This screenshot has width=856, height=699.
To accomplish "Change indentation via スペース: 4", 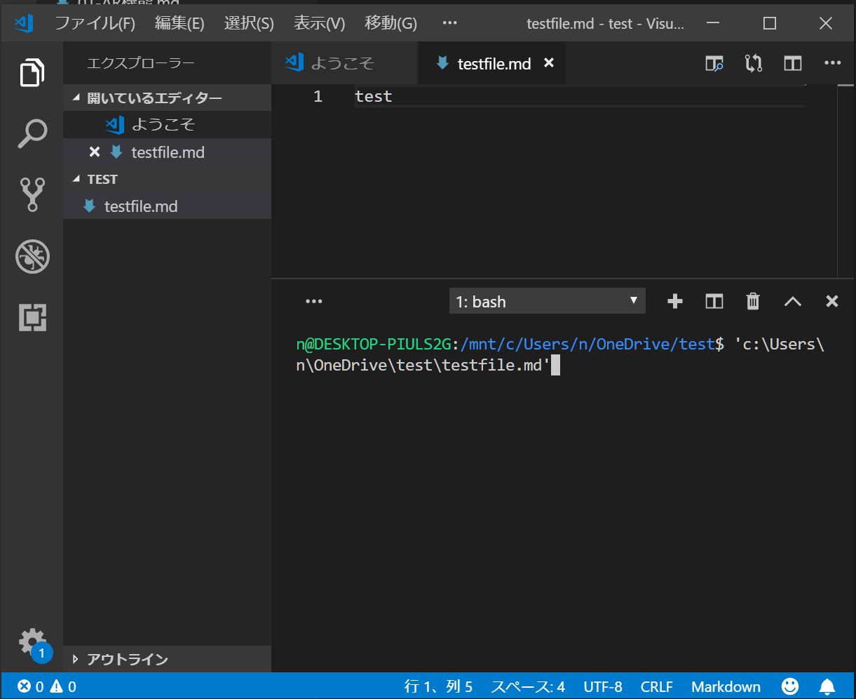I will coord(528,686).
